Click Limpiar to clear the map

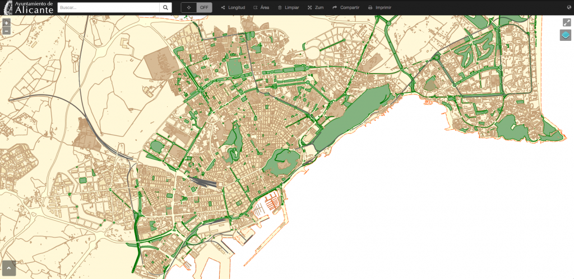(x=289, y=8)
